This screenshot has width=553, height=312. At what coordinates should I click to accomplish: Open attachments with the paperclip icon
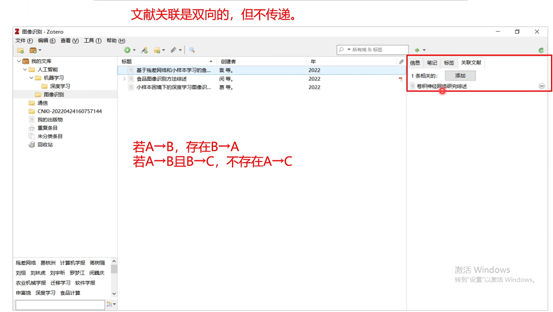[x=174, y=50]
